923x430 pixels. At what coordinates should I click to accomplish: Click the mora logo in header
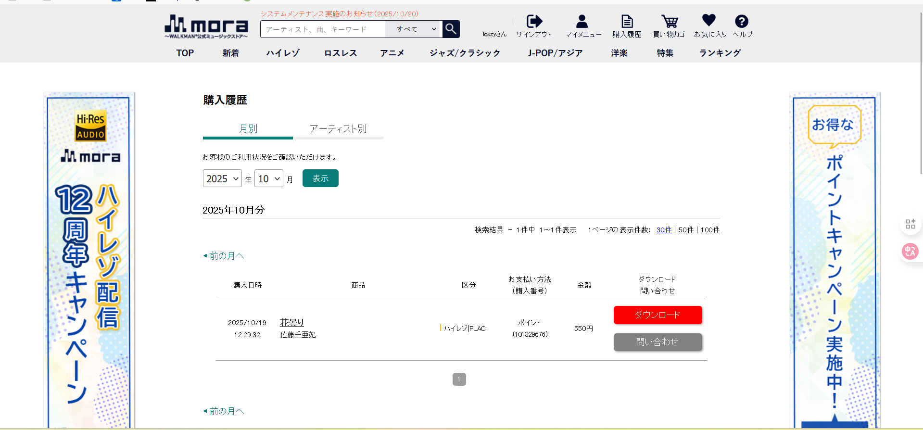[206, 26]
